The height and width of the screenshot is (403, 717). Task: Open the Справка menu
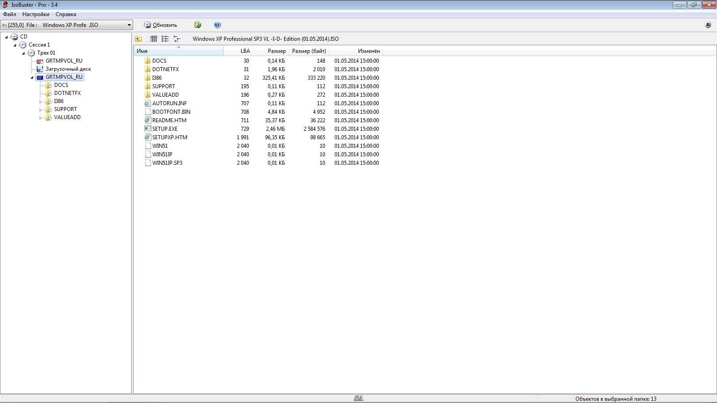coord(66,14)
